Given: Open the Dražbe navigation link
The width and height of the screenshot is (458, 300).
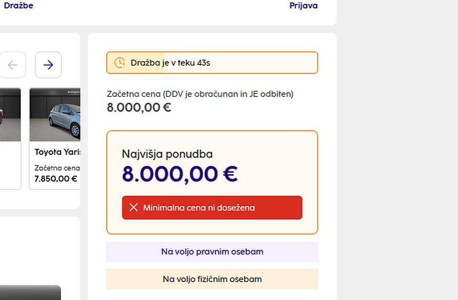Looking at the screenshot, I should [x=18, y=6].
